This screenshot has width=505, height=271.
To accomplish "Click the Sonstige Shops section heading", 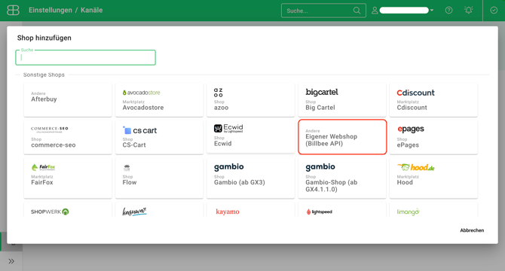I will tap(44, 75).
